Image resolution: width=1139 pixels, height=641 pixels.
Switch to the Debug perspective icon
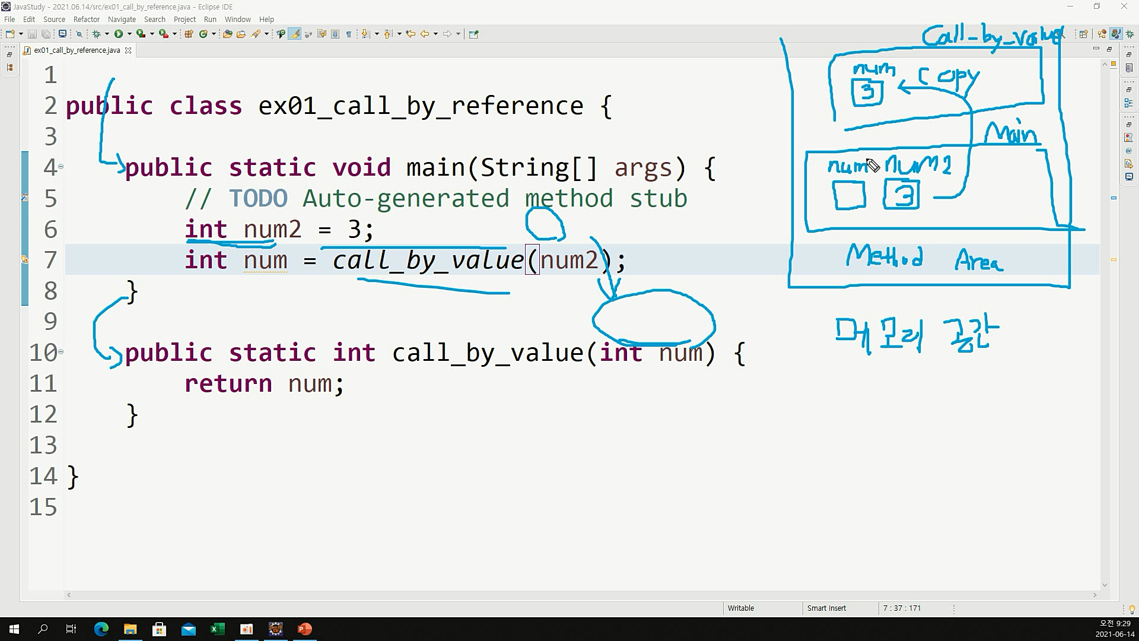(x=1130, y=34)
